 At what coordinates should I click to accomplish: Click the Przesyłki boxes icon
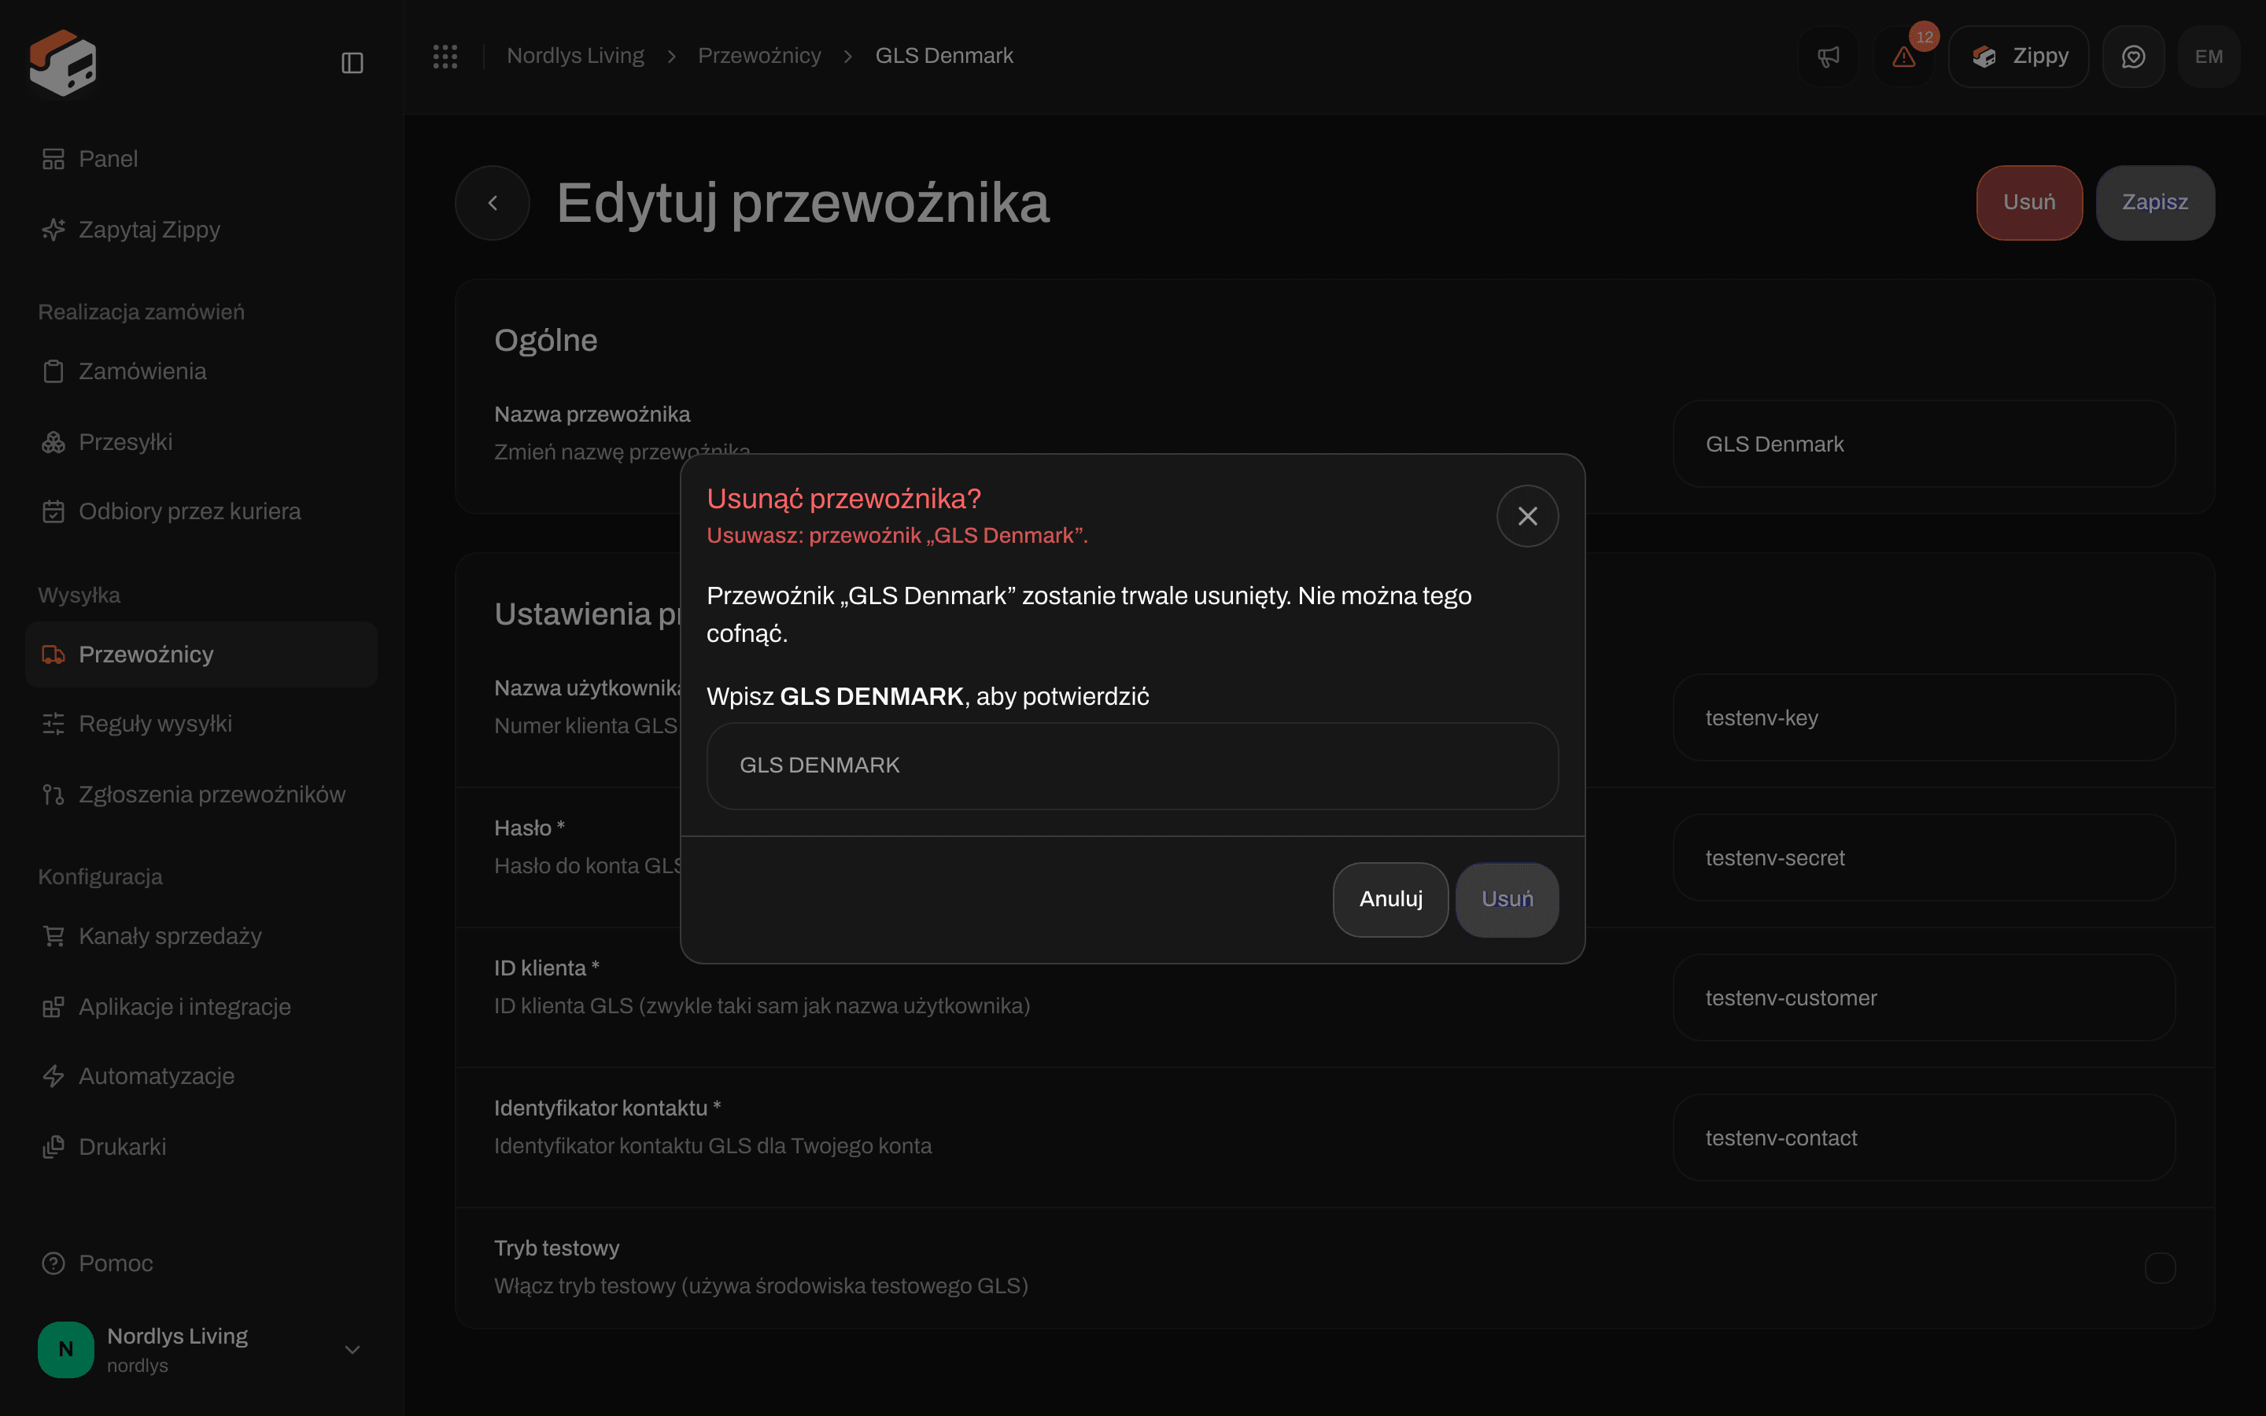(54, 442)
